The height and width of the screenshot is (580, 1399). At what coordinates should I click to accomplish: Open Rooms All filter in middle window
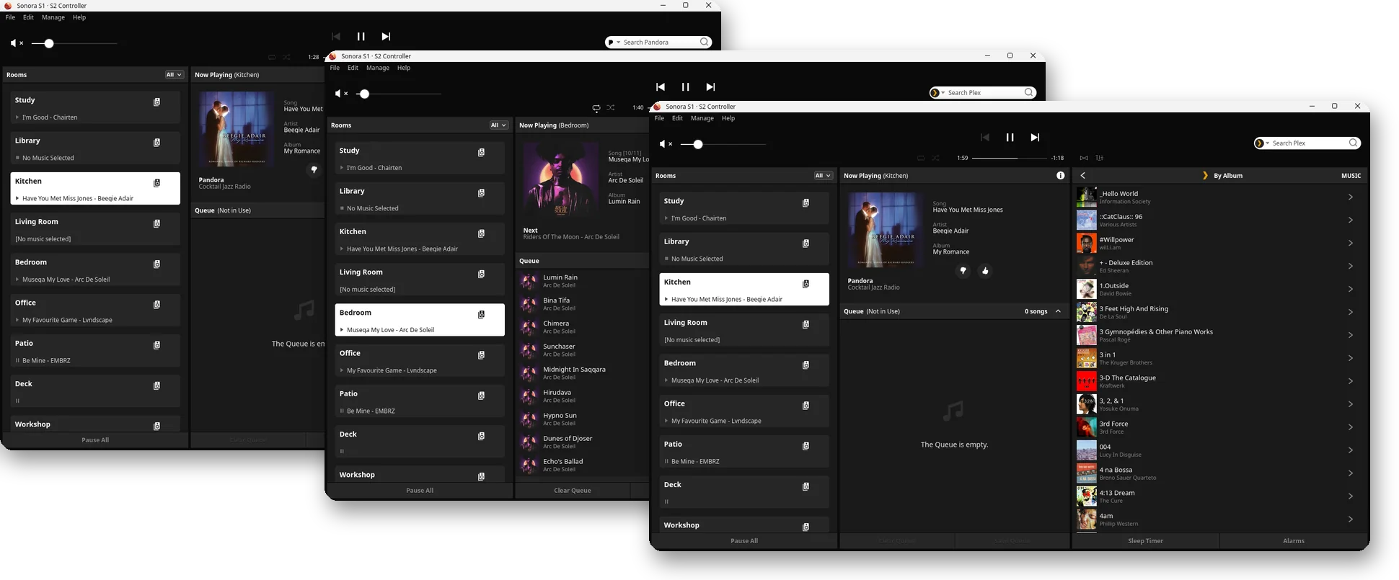[498, 125]
